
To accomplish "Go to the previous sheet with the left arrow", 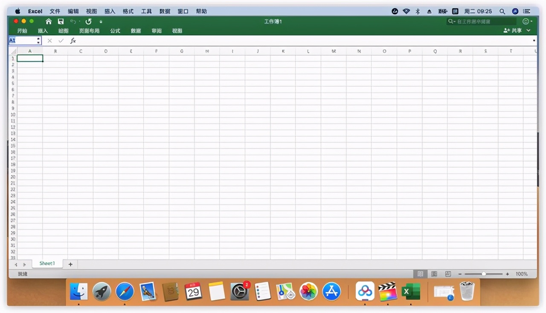I will pyautogui.click(x=16, y=265).
